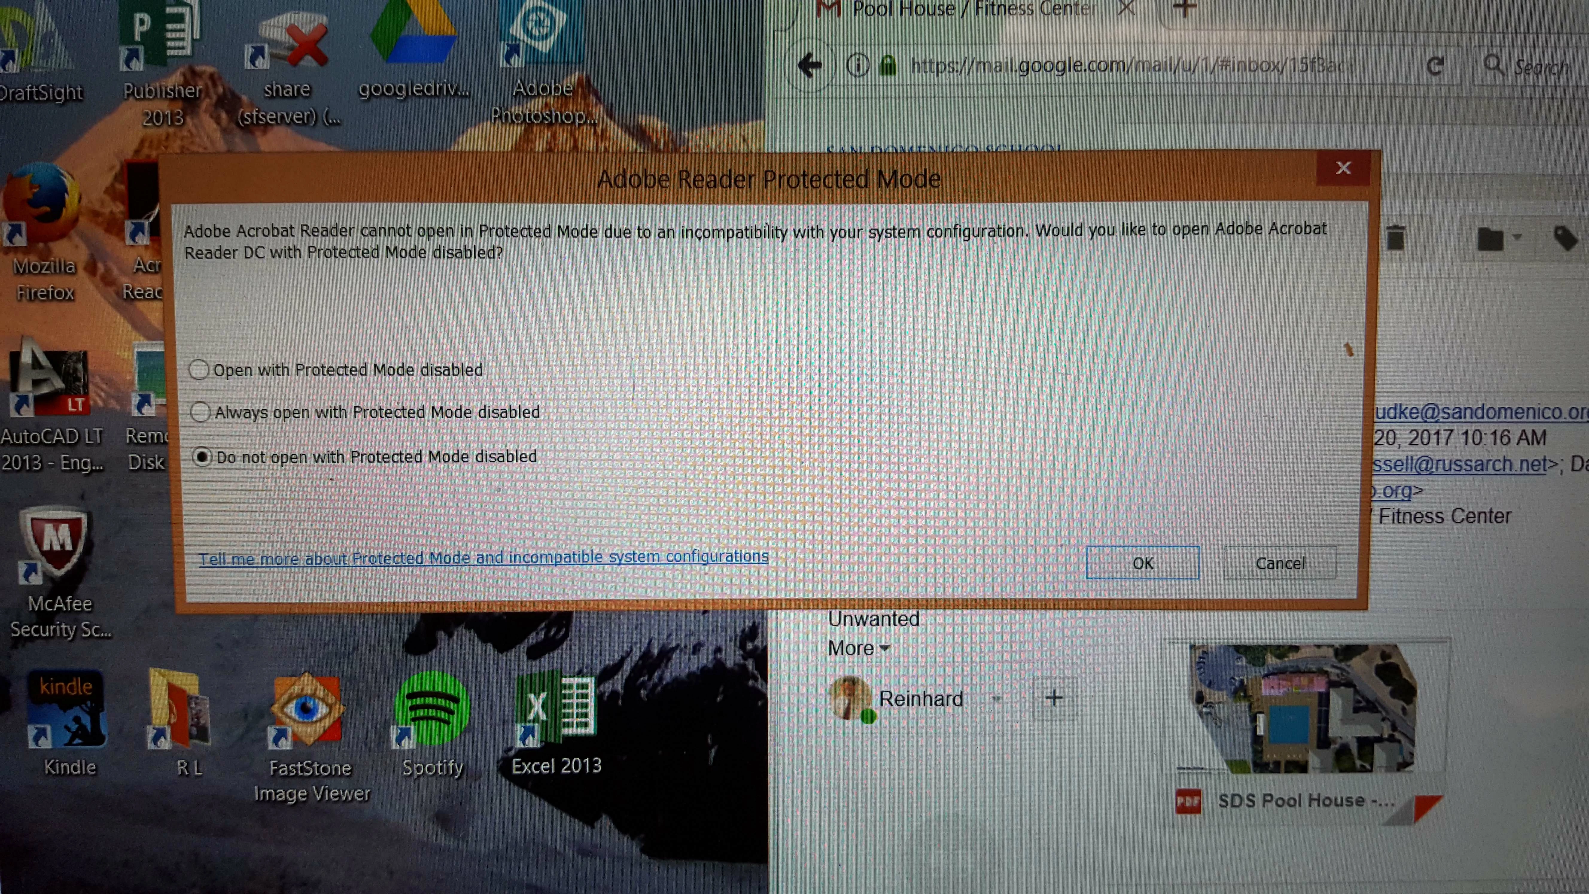Click the OK button

tap(1142, 563)
